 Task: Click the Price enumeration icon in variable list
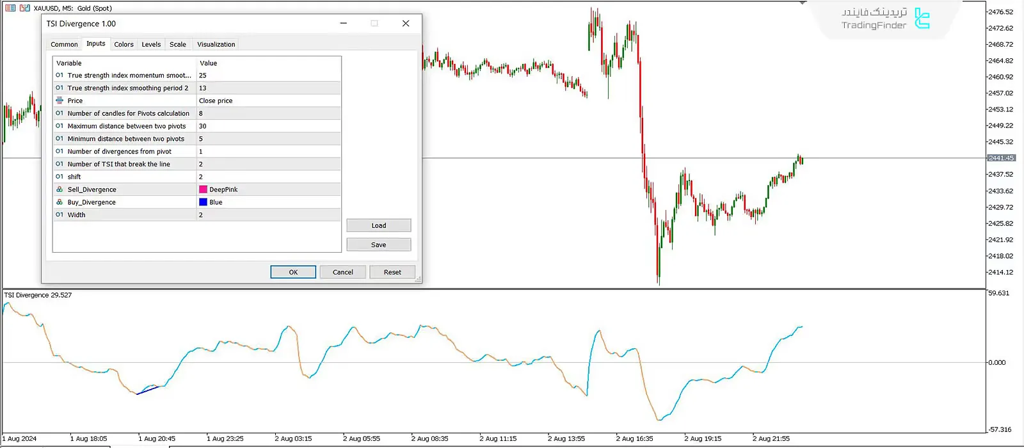click(x=60, y=100)
